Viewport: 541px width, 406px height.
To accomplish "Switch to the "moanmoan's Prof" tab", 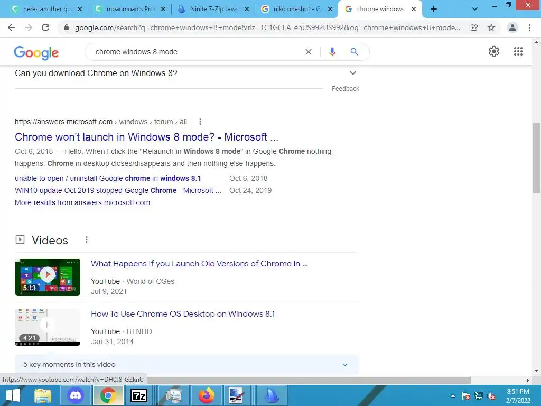I will point(130,9).
